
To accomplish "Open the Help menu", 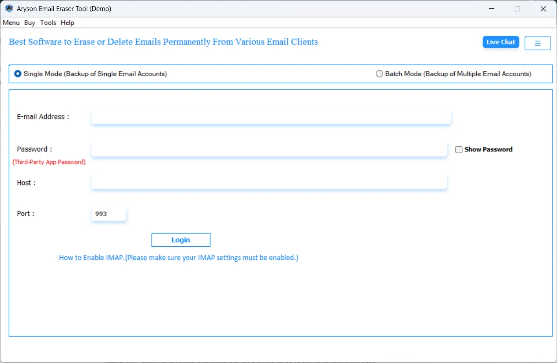I will [67, 22].
